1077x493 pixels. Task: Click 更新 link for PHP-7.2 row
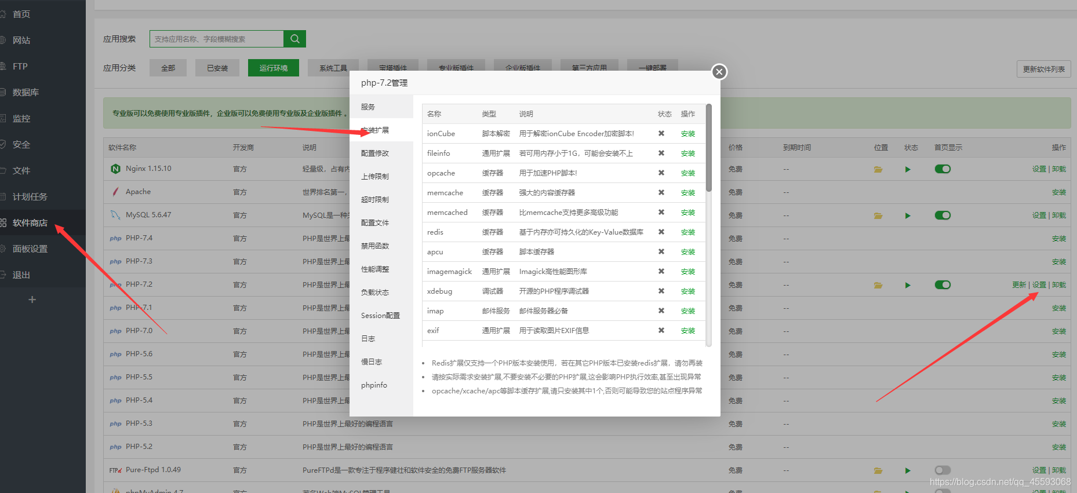click(x=1019, y=285)
